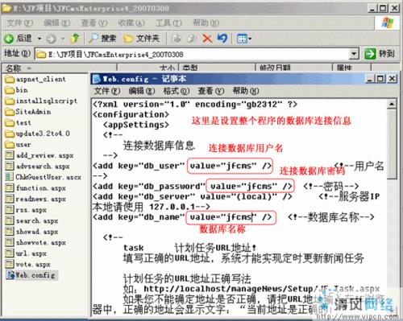Sort by the 名称 column header
This screenshot has height=321, width=403.
point(59,68)
